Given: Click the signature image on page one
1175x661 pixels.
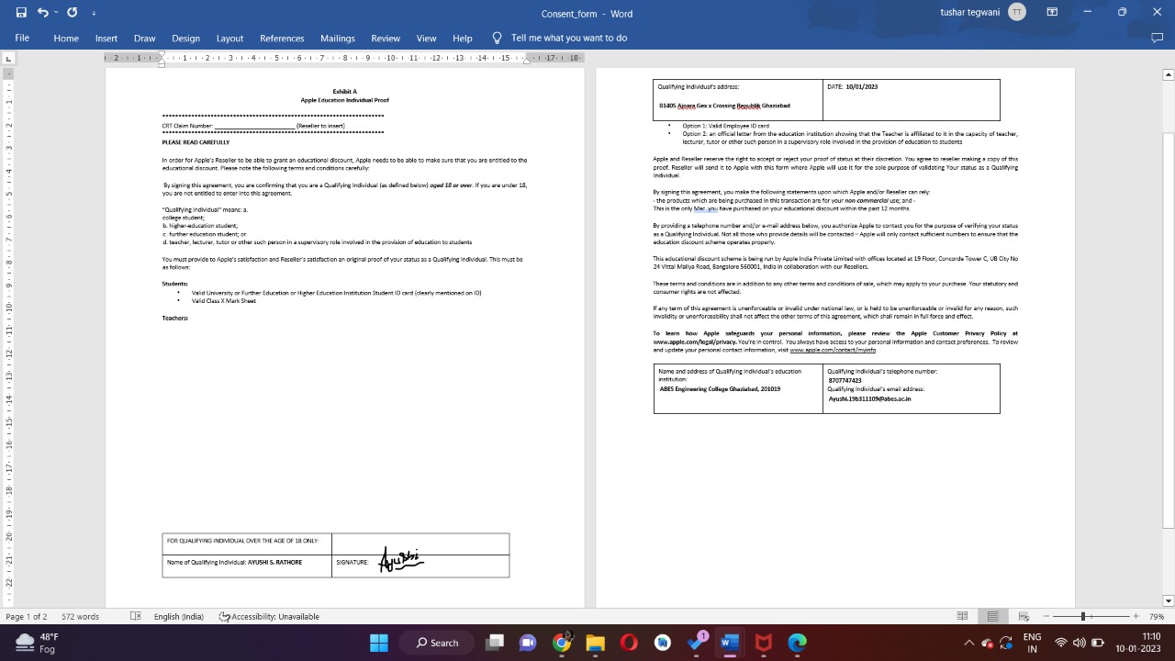Looking at the screenshot, I should pos(401,560).
